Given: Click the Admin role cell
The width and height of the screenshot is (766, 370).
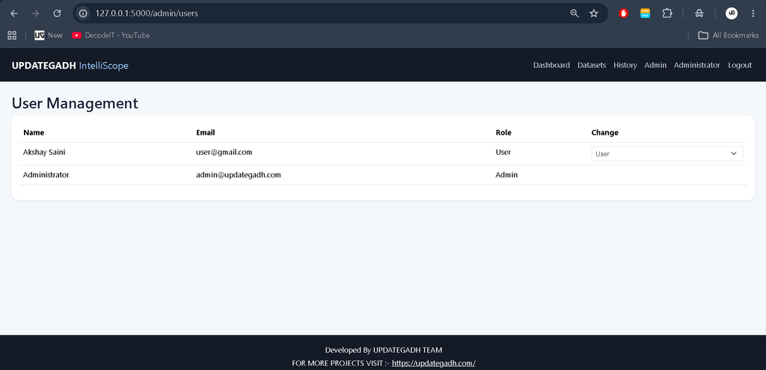Looking at the screenshot, I should click(x=506, y=175).
